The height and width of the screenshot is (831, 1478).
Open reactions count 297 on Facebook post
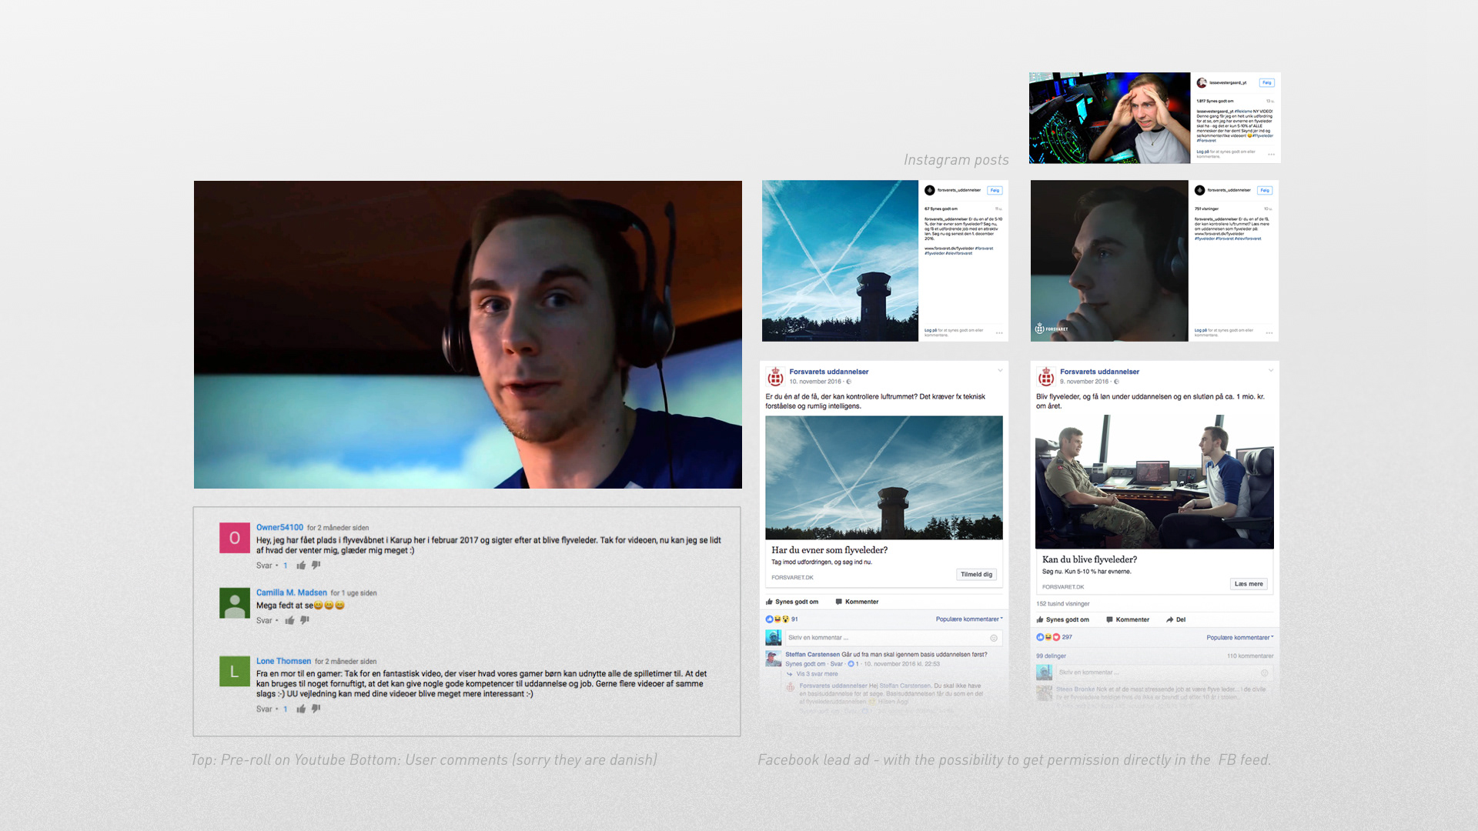[1067, 637]
